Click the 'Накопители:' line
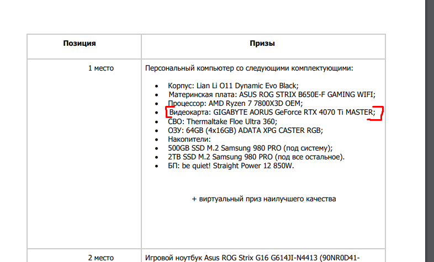 189,140
